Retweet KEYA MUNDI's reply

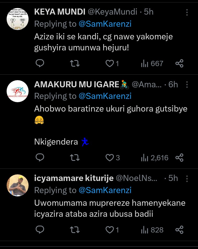75,64
